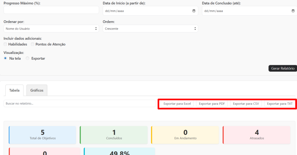
Task: Focus the Progresso Máximo input field
Action: pos(51,10)
